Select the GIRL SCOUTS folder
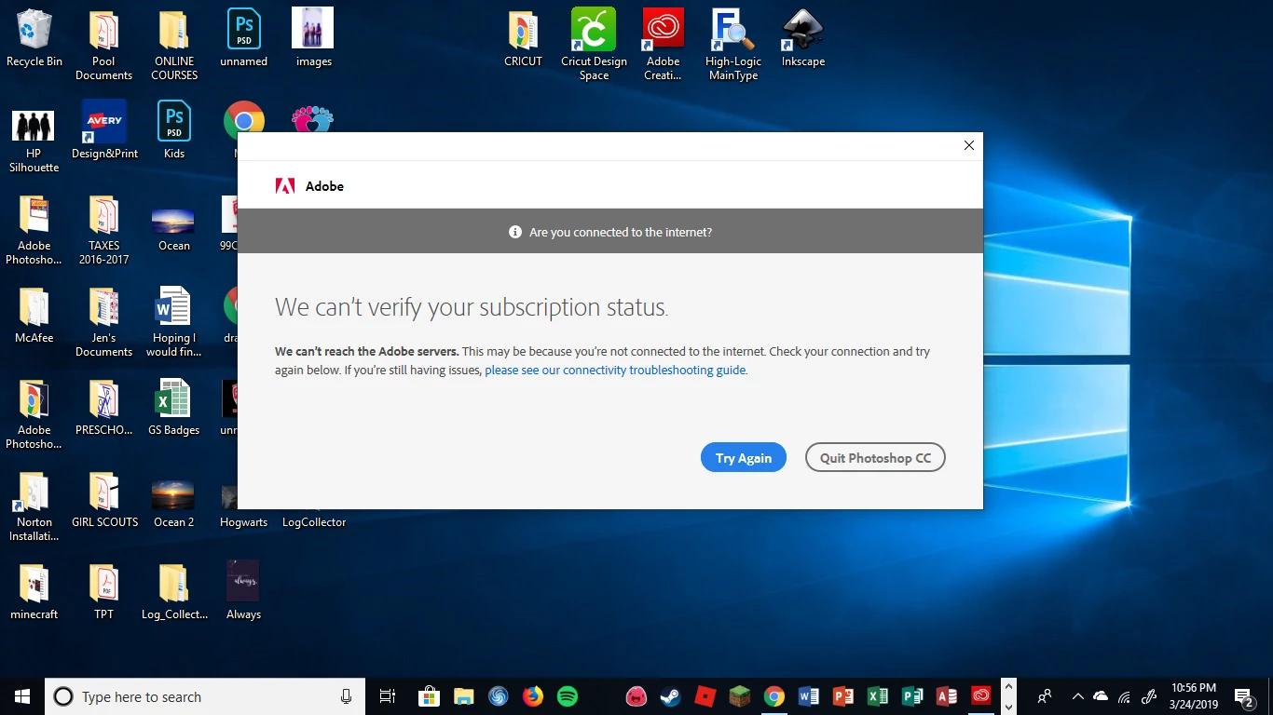The image size is (1273, 715). coord(104,499)
